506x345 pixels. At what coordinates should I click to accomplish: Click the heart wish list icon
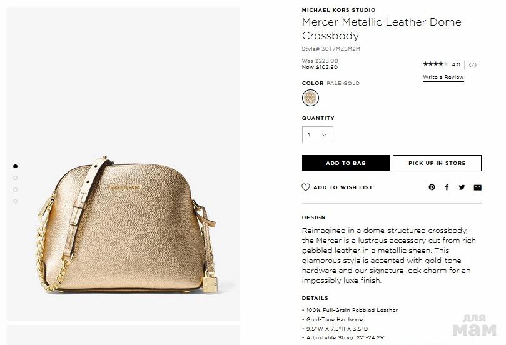tap(306, 187)
